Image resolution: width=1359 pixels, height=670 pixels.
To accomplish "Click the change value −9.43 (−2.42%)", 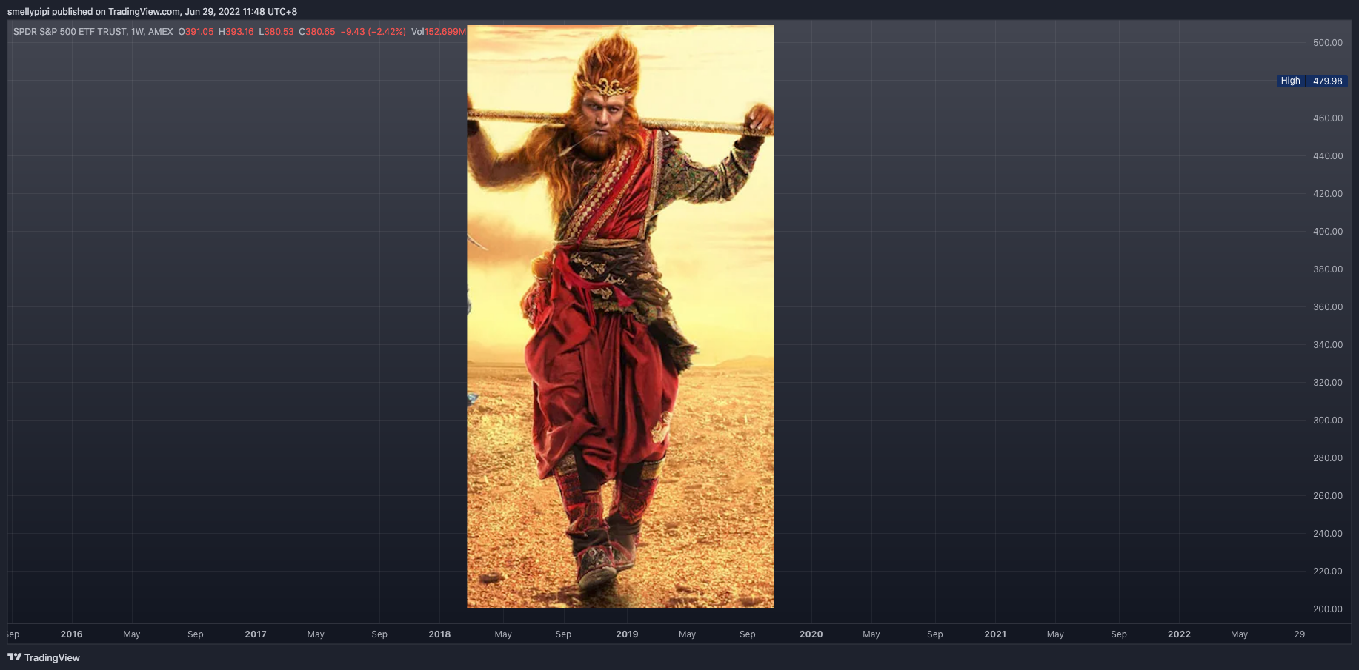I will 373,32.
